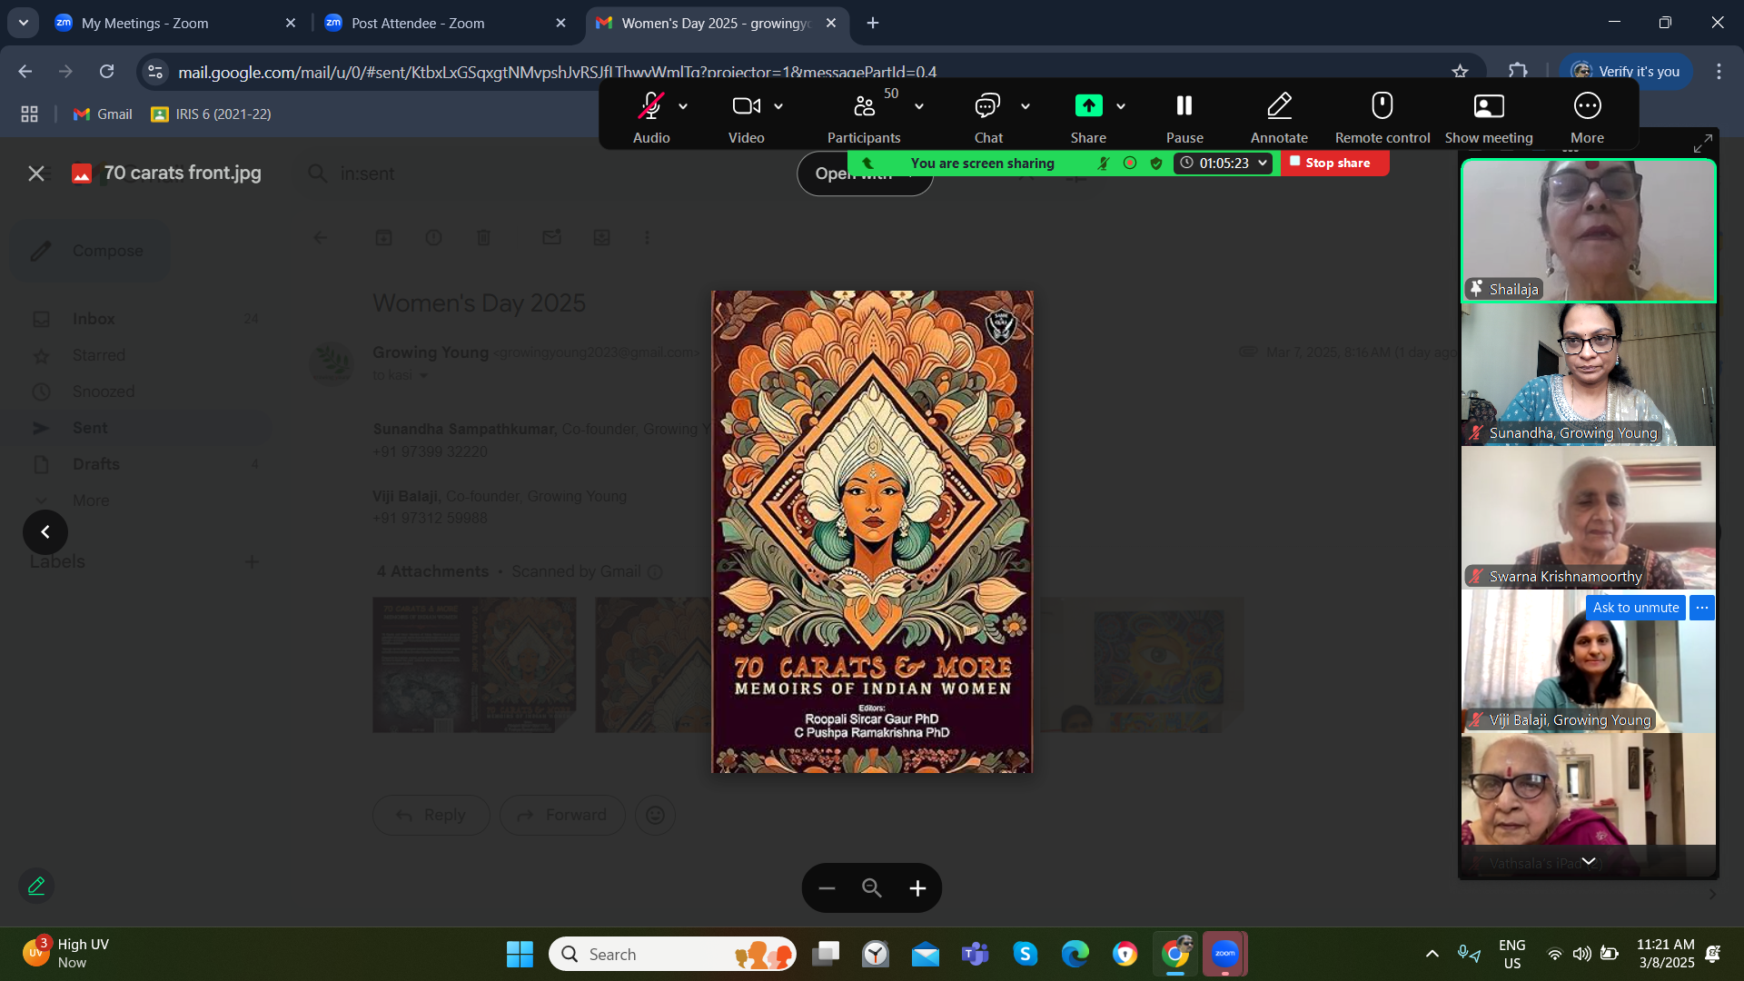Expand audio options arrow next to Audio
The width and height of the screenshot is (1744, 981).
[683, 107]
